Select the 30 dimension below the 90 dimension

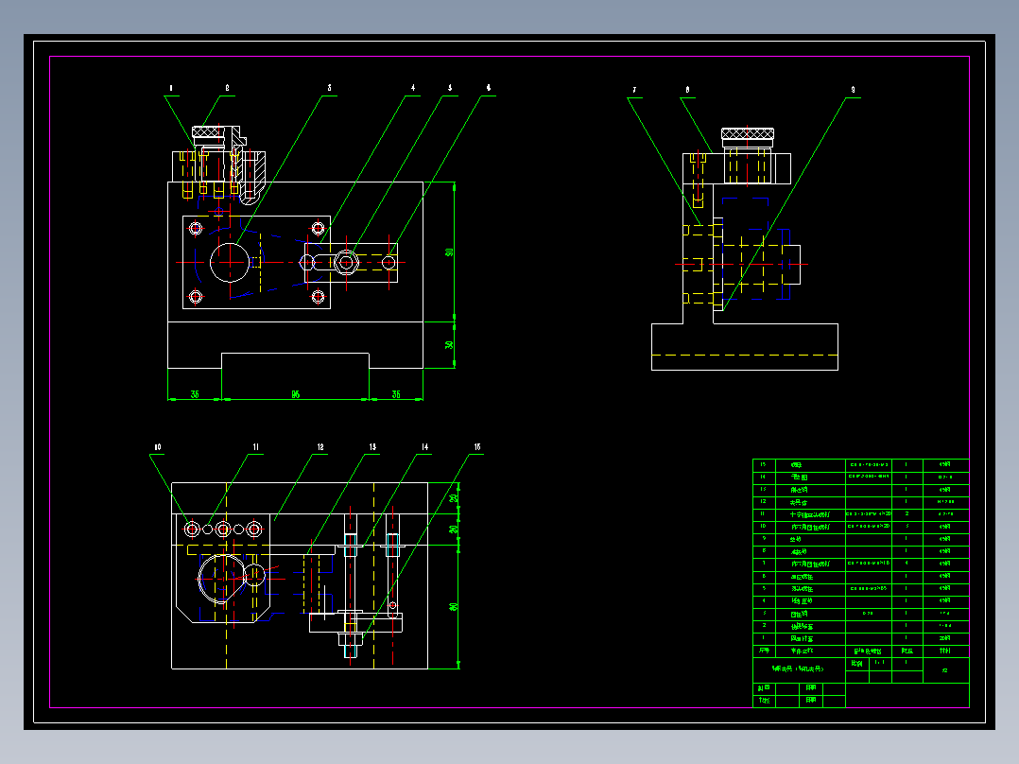pyautogui.click(x=449, y=345)
